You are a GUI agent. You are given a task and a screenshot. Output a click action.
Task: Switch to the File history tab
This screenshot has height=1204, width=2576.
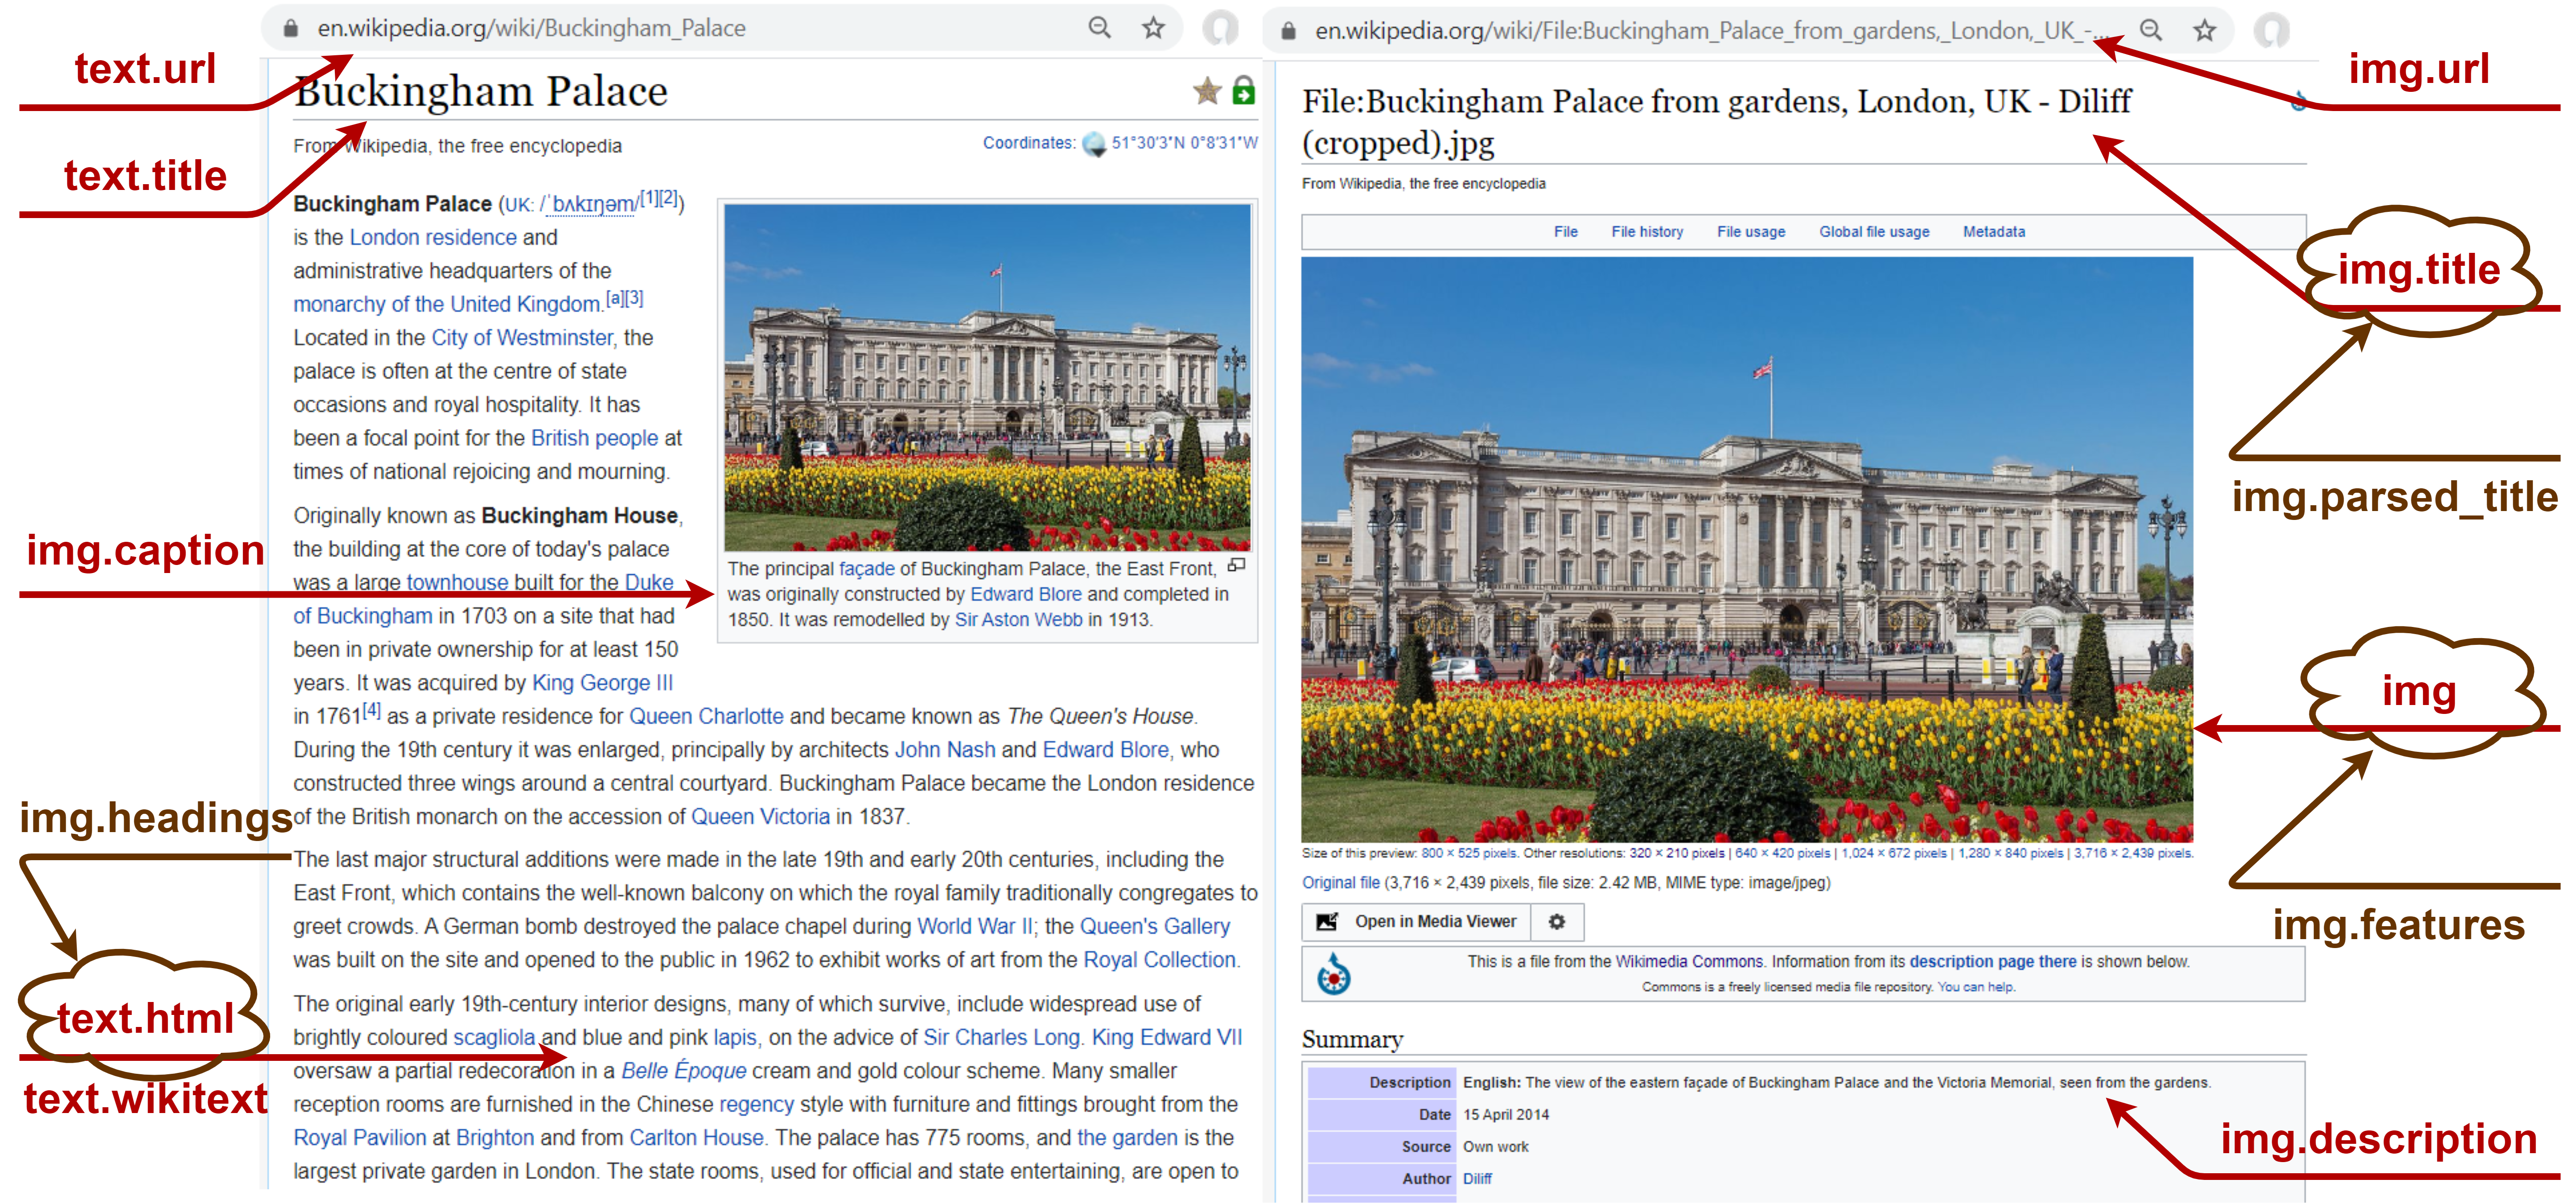(x=1646, y=232)
